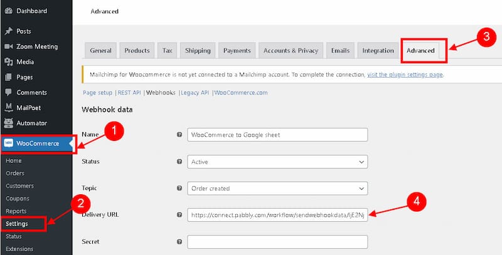Click help tooltip icon beside Topic

(x=179, y=188)
